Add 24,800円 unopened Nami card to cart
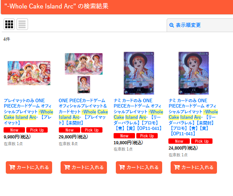 (x=194, y=167)
